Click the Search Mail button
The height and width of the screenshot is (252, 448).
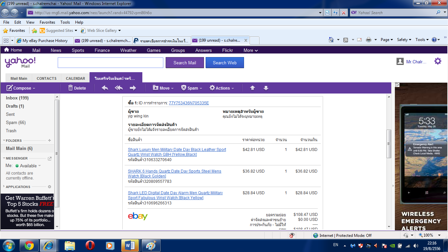tap(185, 63)
